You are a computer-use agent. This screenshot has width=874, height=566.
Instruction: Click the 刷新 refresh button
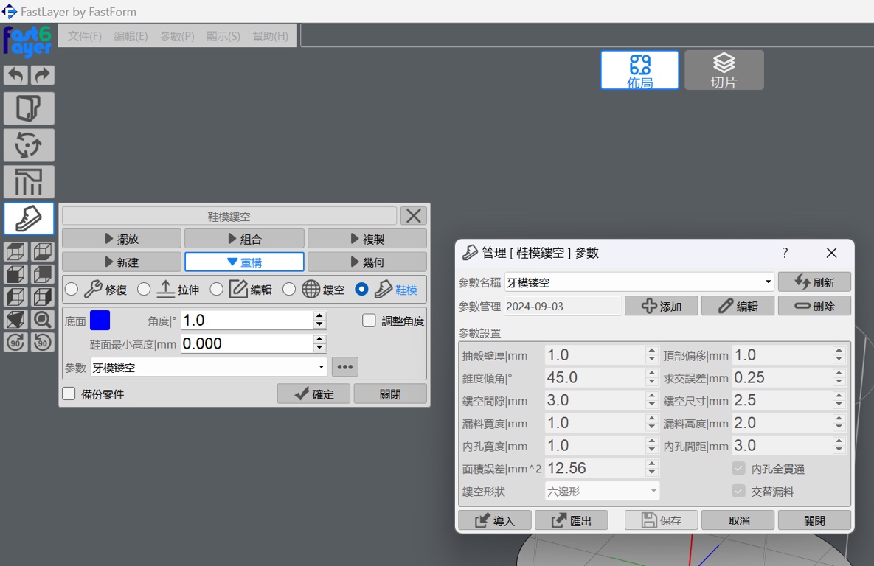pyautogui.click(x=814, y=282)
